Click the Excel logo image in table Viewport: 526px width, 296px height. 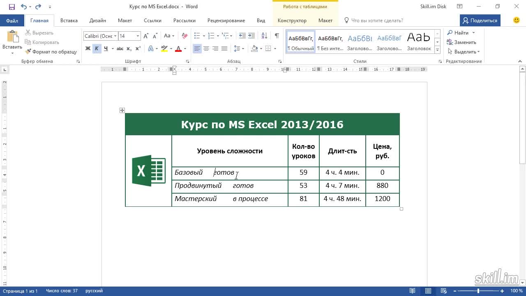pos(149,171)
